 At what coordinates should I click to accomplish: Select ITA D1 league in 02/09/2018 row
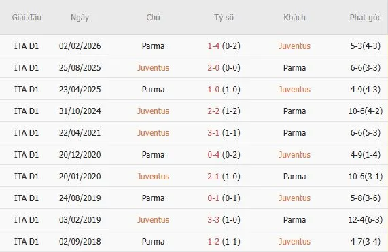(27, 242)
